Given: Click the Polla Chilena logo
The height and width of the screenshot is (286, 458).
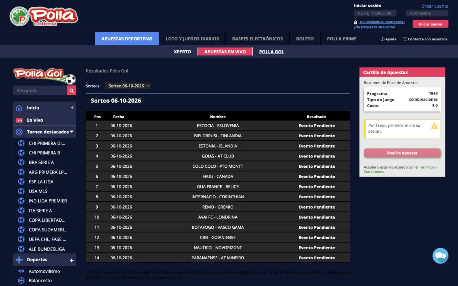Looking at the screenshot, I should coord(44,16).
